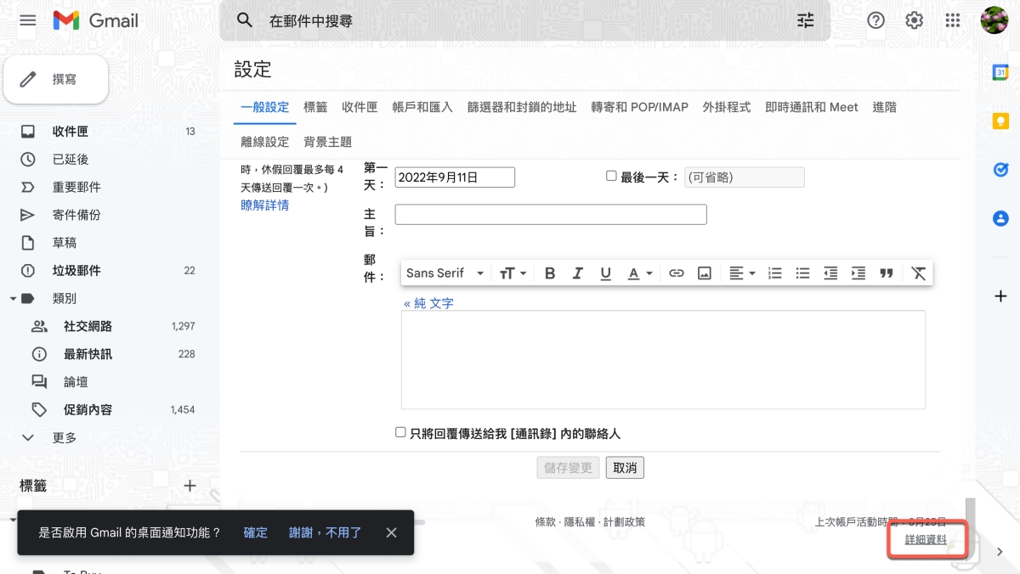Click the bulleted list icon

(x=802, y=273)
